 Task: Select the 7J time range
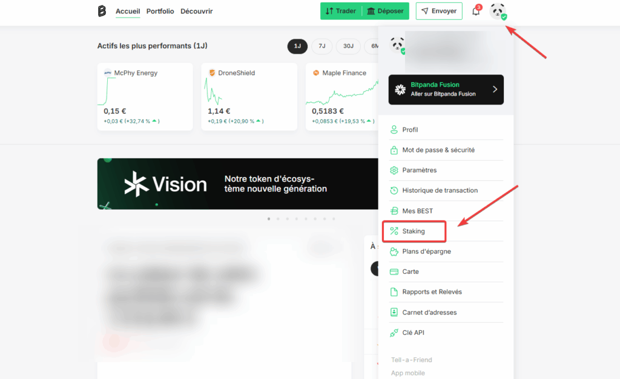coord(322,46)
